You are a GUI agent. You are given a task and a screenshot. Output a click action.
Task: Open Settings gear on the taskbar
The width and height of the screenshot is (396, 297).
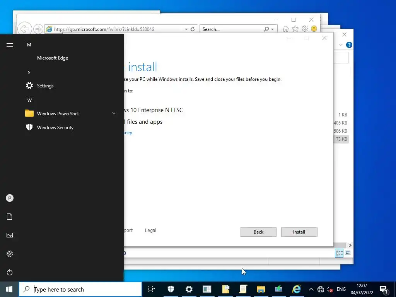click(x=189, y=289)
